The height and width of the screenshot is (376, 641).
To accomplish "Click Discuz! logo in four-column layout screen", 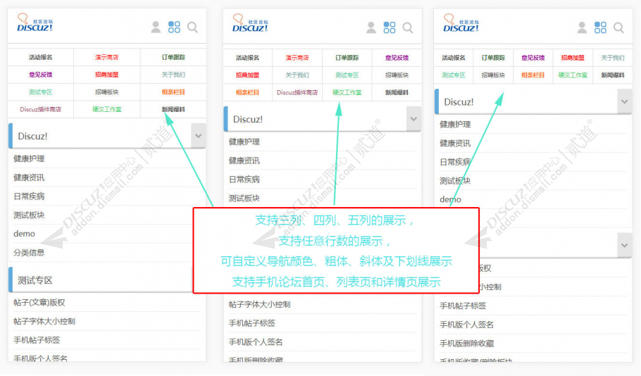I will coord(250,23).
